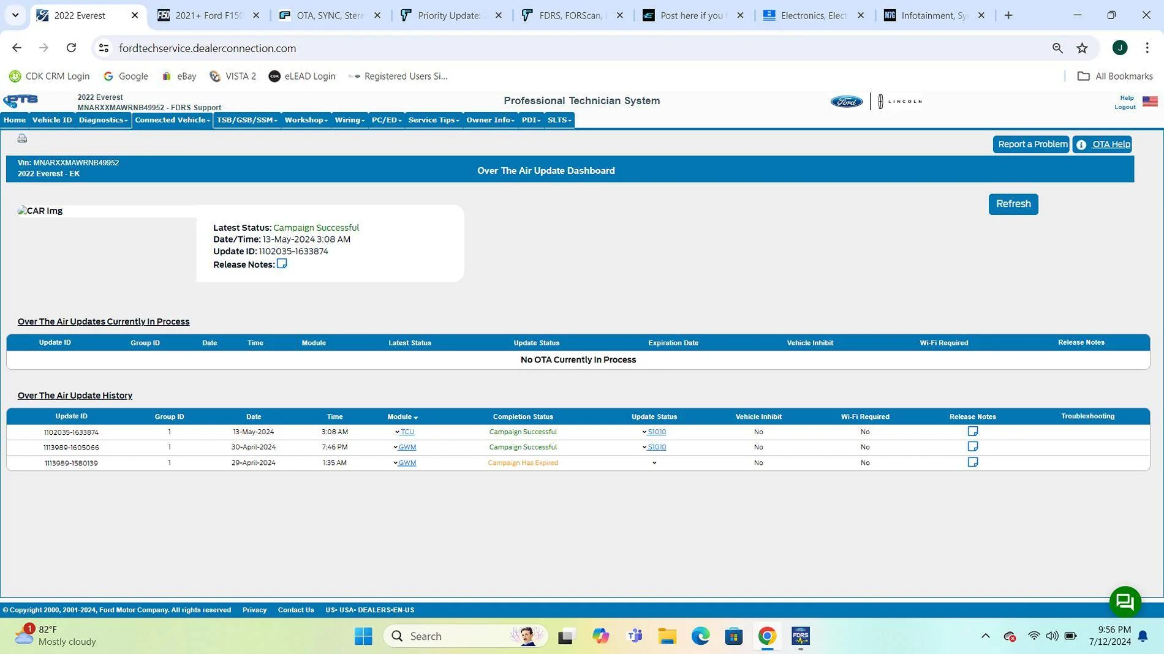The image size is (1164, 654).
Task: Expand the Diagnostics dropdown menu
Action: point(103,120)
